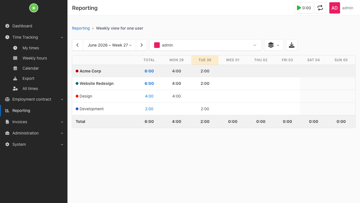Go to next week arrow

point(141,45)
